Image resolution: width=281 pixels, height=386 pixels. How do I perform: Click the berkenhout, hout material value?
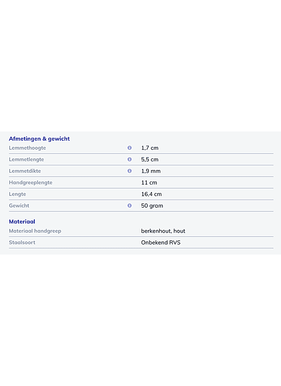point(163,231)
